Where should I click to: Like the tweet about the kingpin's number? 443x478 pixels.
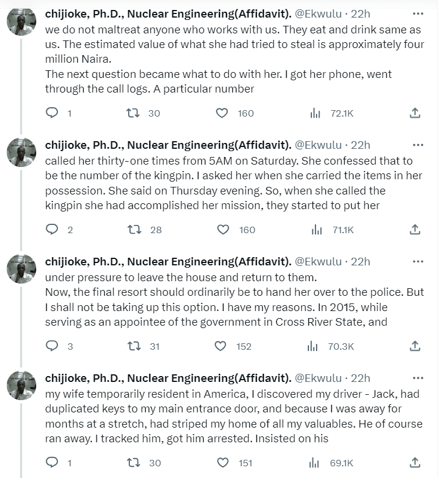coord(223,230)
